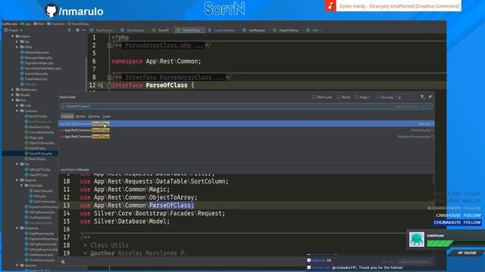485x272 pixels.
Task: Select the Module scope tab
Action: 80,116
